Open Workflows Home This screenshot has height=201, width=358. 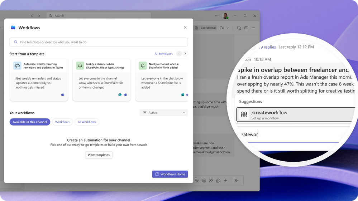[x=170, y=174]
